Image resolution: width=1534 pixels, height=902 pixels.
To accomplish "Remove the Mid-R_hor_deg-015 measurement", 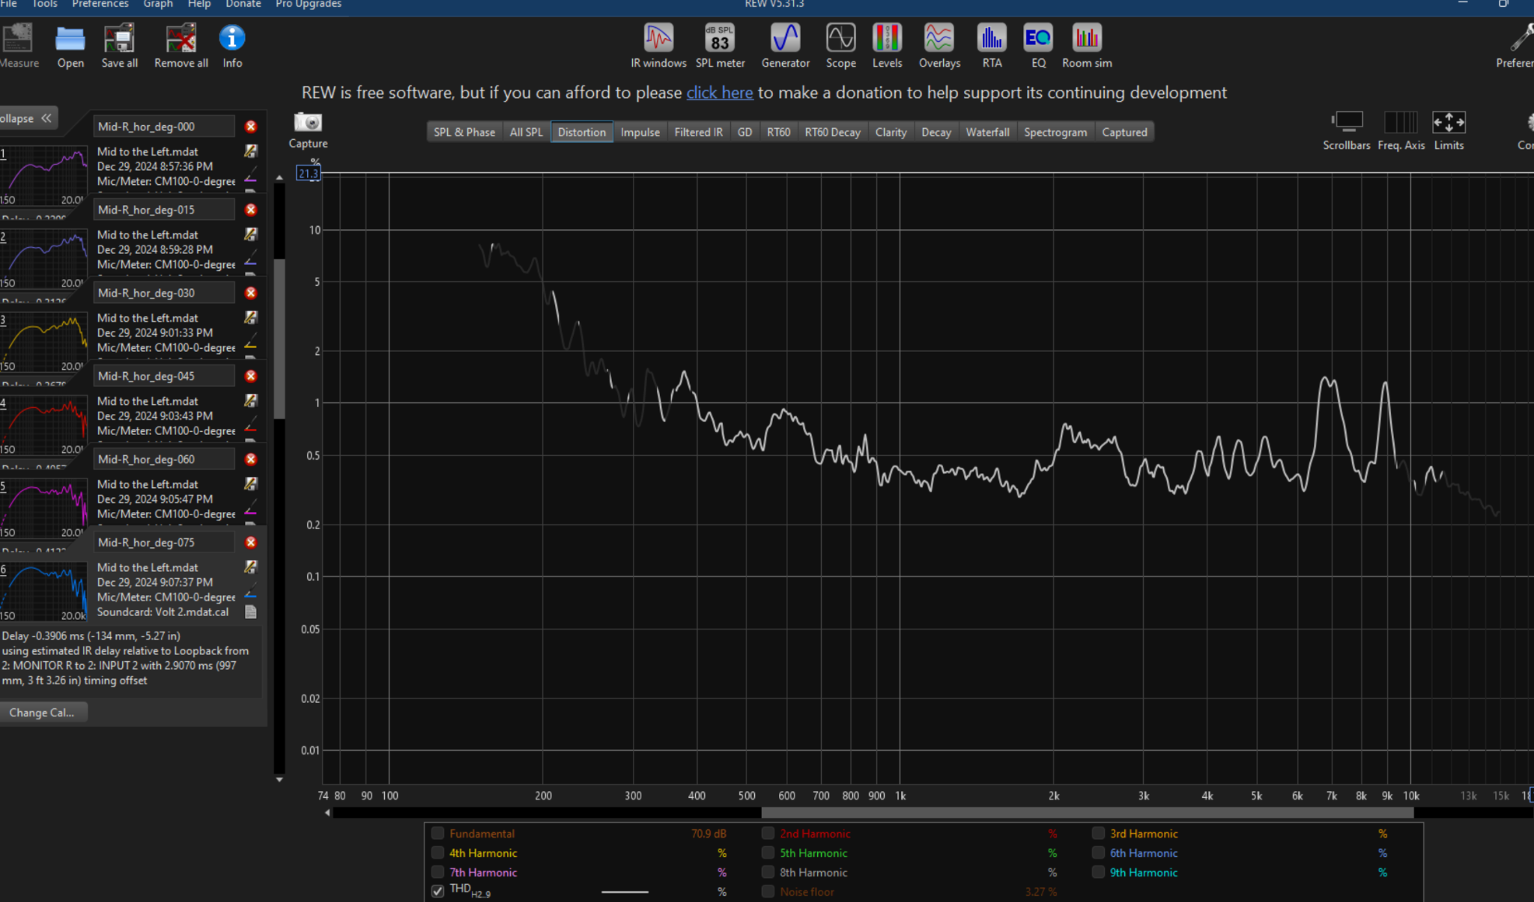I will coord(251,210).
